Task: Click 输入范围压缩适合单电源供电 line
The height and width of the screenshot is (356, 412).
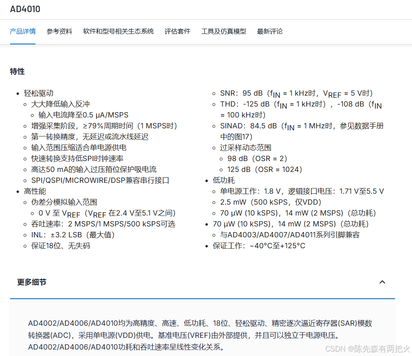Action: [x=79, y=148]
